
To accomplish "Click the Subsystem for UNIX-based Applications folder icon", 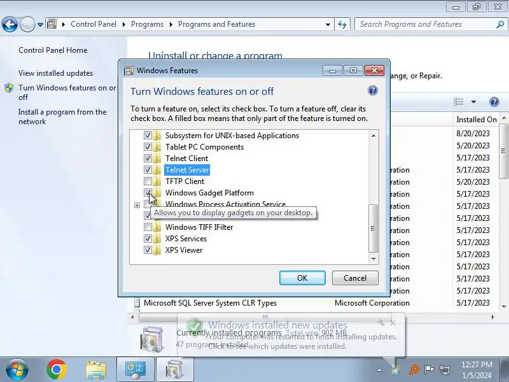I will click(x=157, y=136).
